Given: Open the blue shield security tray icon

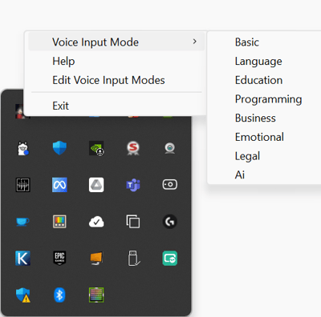Looking at the screenshot, I should [x=59, y=148].
